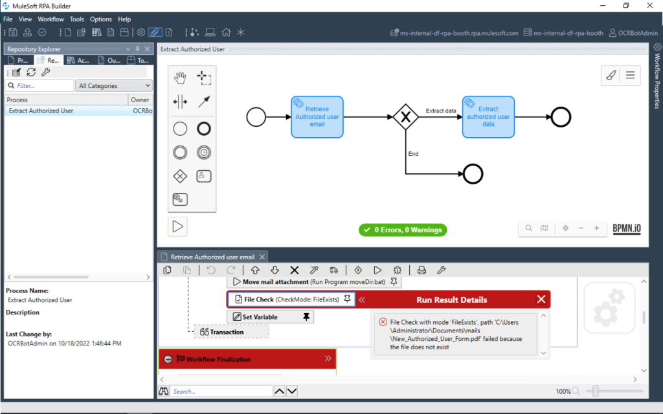Toggle pin on Move mail attachment step

tap(394, 282)
